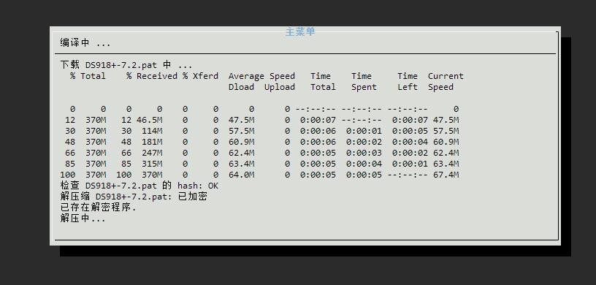Click the hash: OK check line

[139, 186]
